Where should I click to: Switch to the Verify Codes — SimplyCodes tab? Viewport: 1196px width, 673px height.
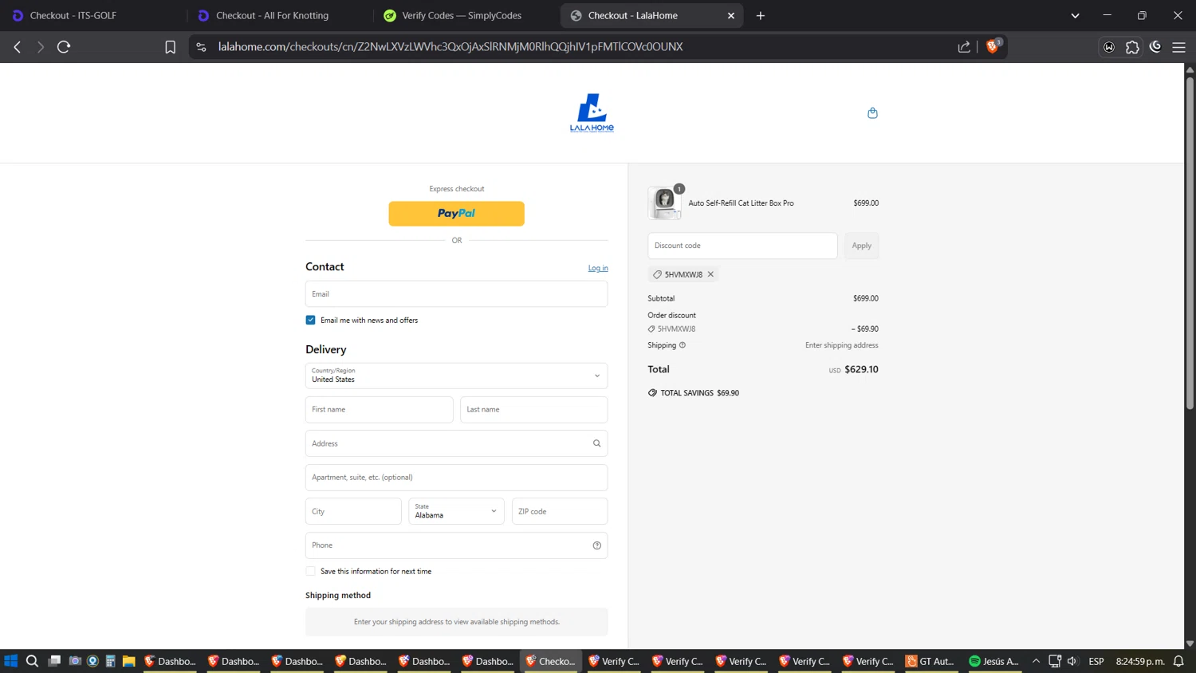coord(461,15)
